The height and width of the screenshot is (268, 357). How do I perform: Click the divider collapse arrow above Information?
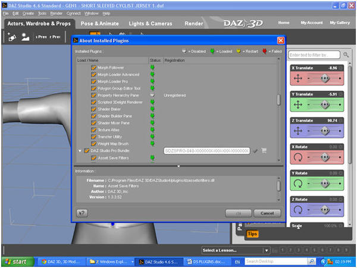[178, 166]
